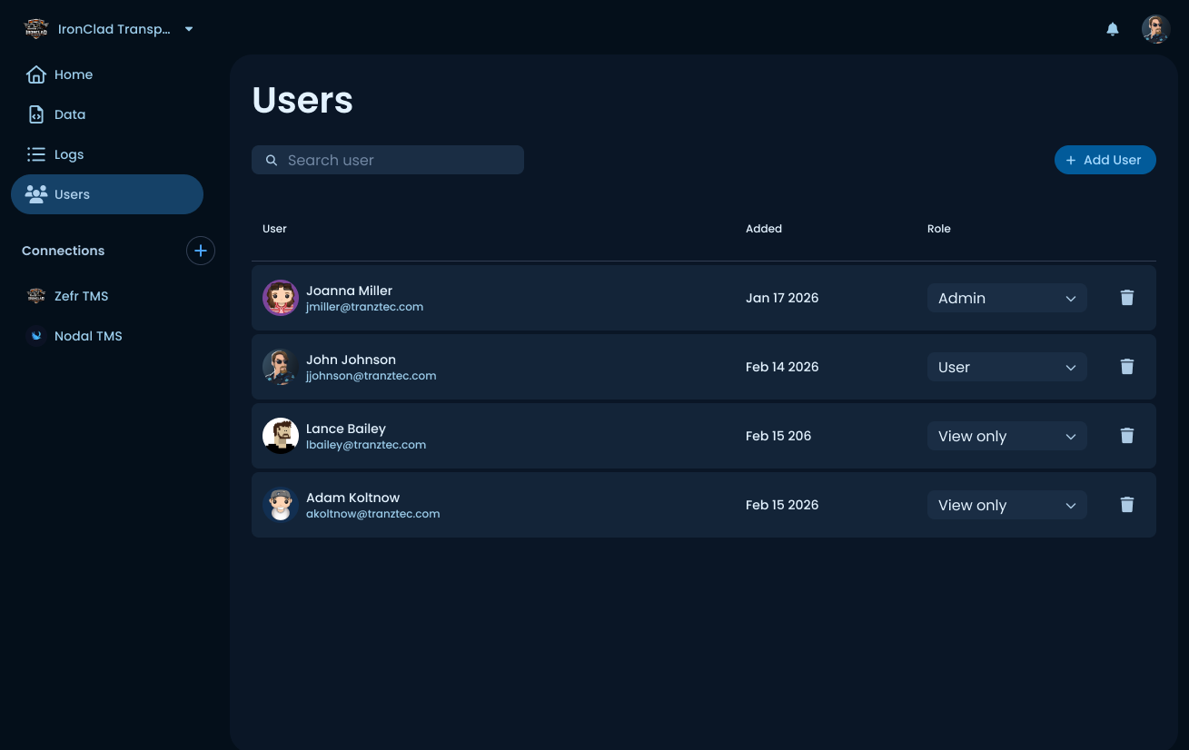Click the Nodal TMS connection logo

coord(36,336)
